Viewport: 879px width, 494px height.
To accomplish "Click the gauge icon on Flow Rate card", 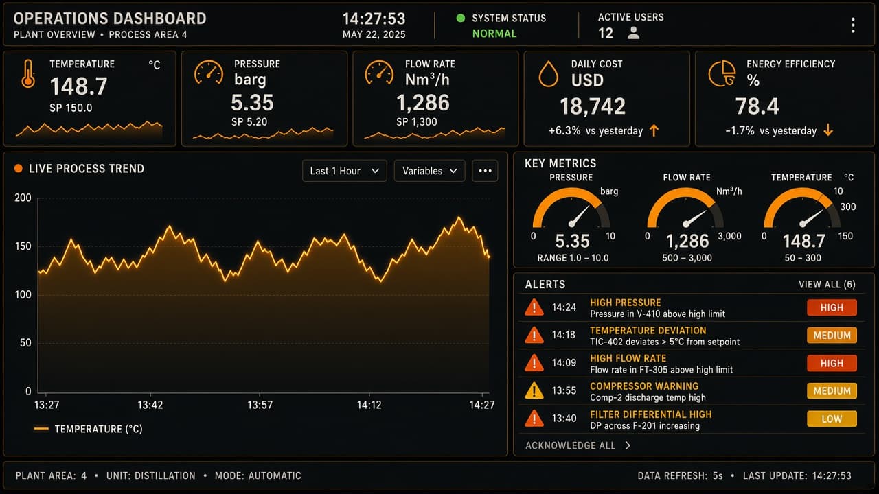I will point(379,73).
